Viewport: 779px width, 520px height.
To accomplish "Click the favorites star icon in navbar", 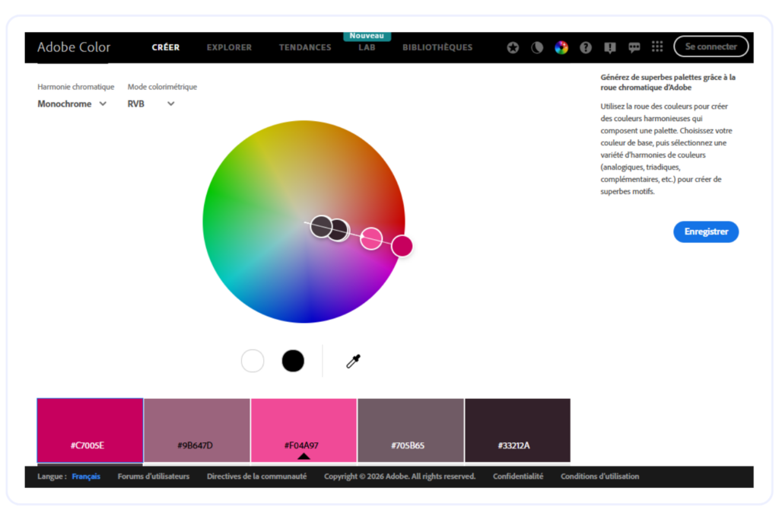I will click(513, 46).
